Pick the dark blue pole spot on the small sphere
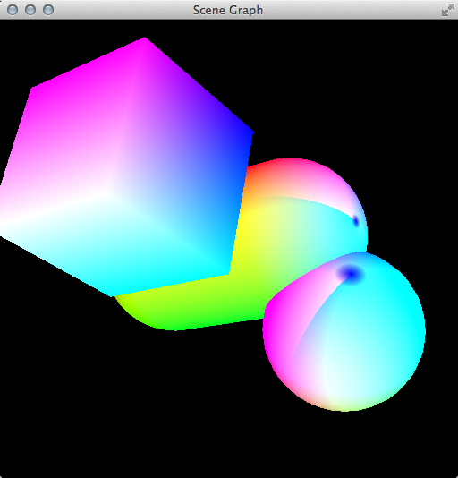The height and width of the screenshot is (478, 458). click(351, 273)
